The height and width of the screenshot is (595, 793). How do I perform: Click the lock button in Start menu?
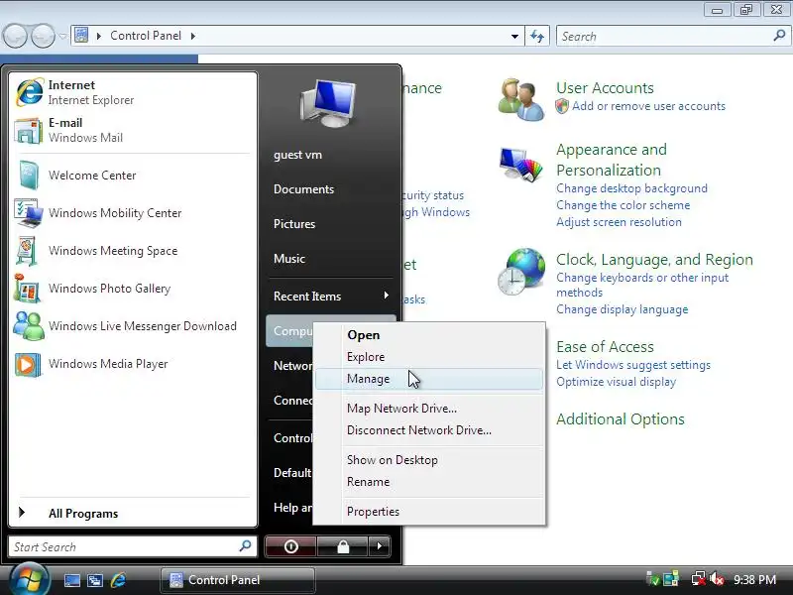pyautogui.click(x=343, y=546)
